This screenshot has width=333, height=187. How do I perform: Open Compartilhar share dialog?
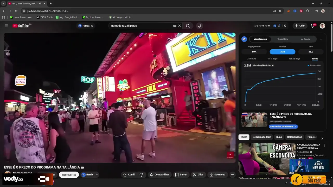point(159,175)
